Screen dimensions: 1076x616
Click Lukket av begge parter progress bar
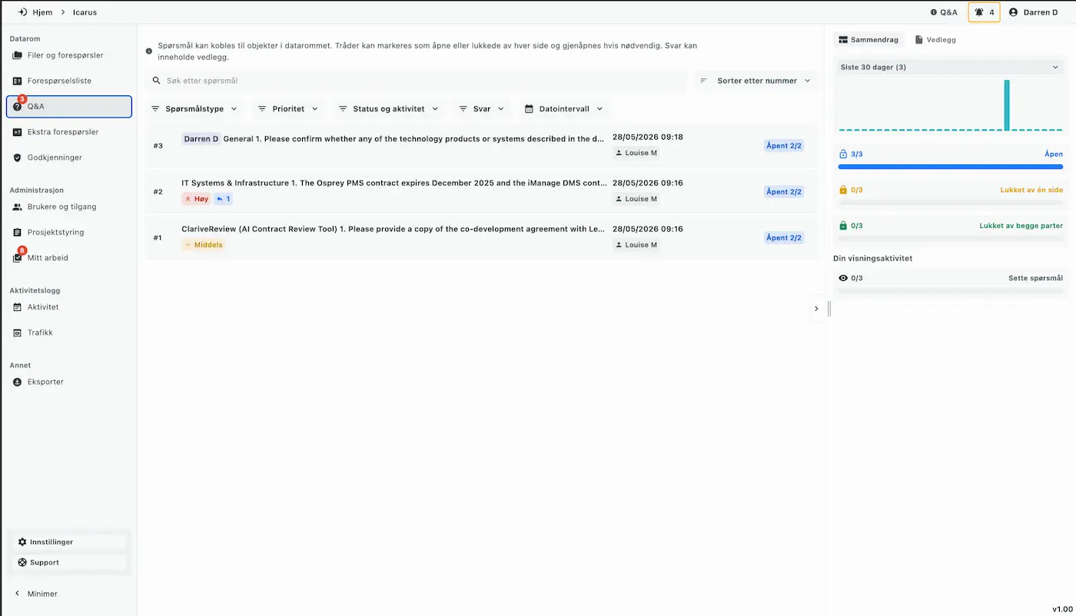pos(951,239)
